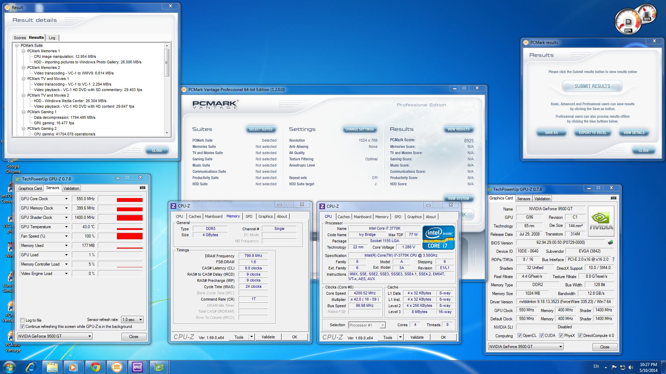Image resolution: width=666 pixels, height=374 pixels.
Task: Switch to PCMark Vantage taskbar icon
Action: click(117, 367)
